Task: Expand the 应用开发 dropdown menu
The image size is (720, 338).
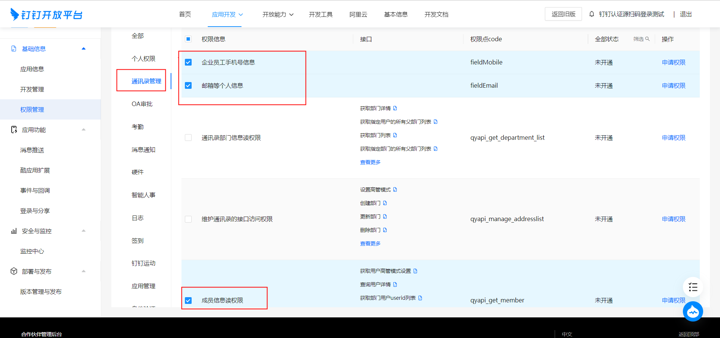Action: tap(227, 14)
